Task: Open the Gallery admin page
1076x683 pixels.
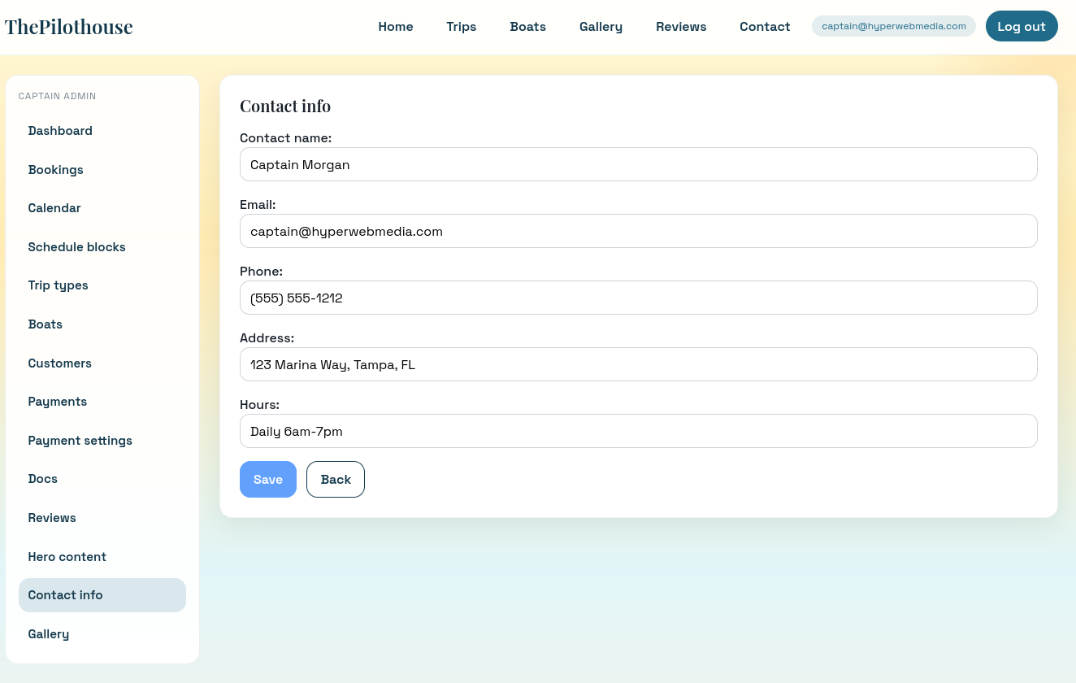Action: pos(48,634)
